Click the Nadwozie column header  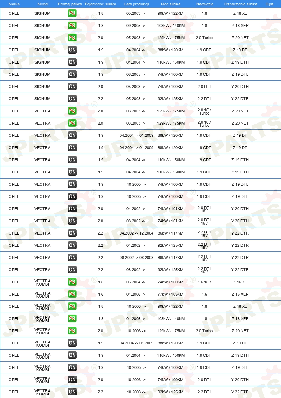[204, 4]
